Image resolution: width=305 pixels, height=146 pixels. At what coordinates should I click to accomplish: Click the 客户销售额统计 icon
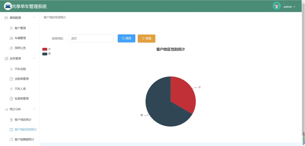pyautogui.click(x=11, y=140)
